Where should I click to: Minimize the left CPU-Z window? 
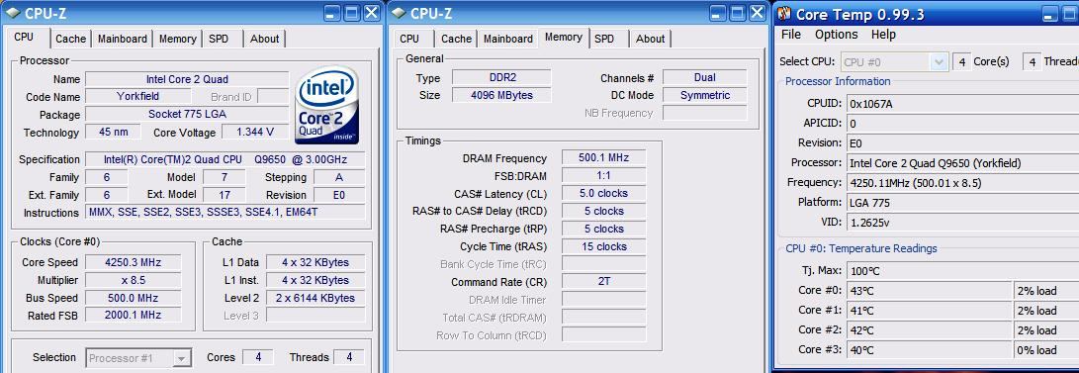[x=332, y=13]
